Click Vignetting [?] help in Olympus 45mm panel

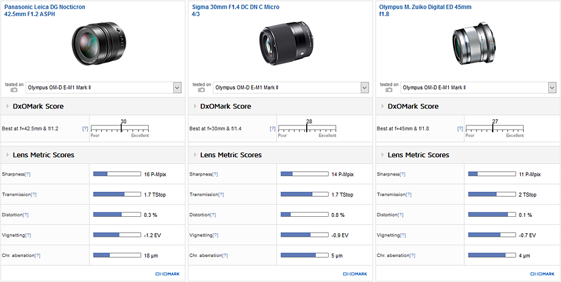click(x=403, y=235)
